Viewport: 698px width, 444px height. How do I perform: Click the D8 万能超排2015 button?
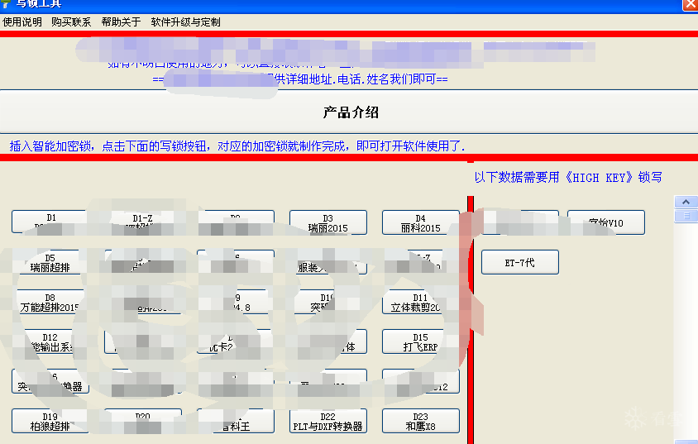coord(50,302)
